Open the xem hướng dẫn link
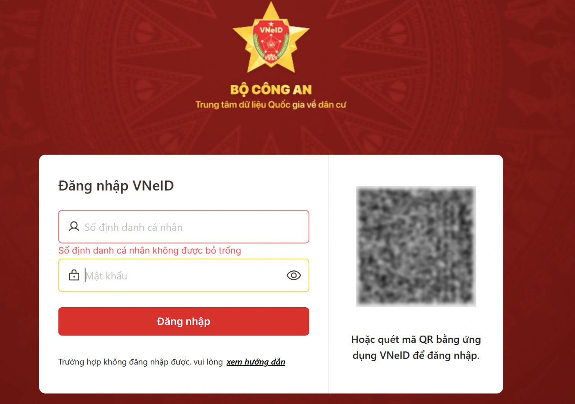 click(x=256, y=362)
